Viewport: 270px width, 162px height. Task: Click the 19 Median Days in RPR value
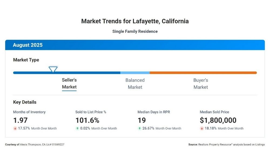[142, 120]
